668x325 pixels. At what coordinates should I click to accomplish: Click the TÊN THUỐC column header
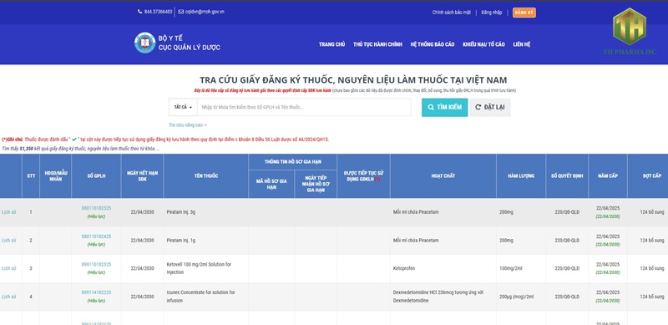(205, 175)
